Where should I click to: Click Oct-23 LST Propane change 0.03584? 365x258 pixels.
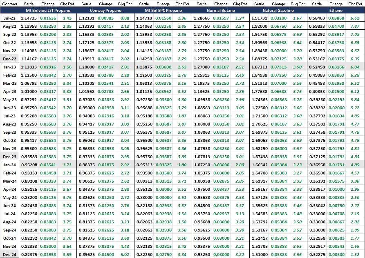pos(48,141)
